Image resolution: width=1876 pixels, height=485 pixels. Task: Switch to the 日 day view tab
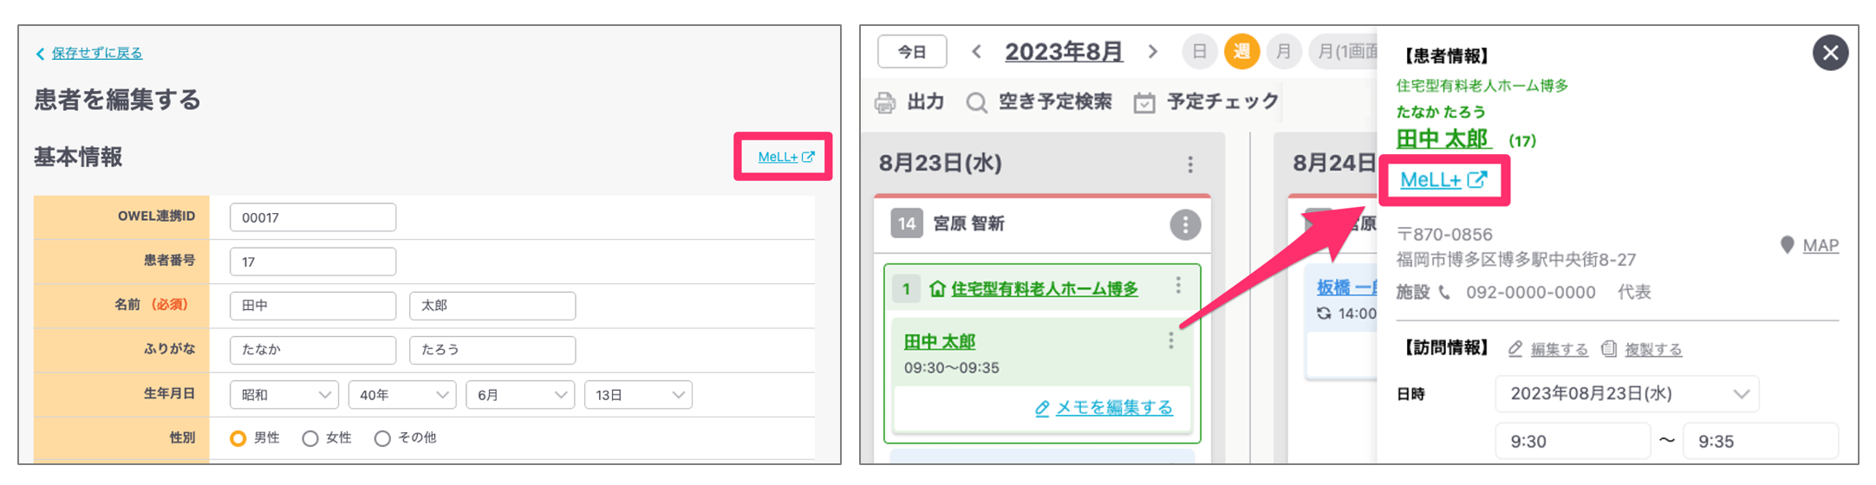1200,52
